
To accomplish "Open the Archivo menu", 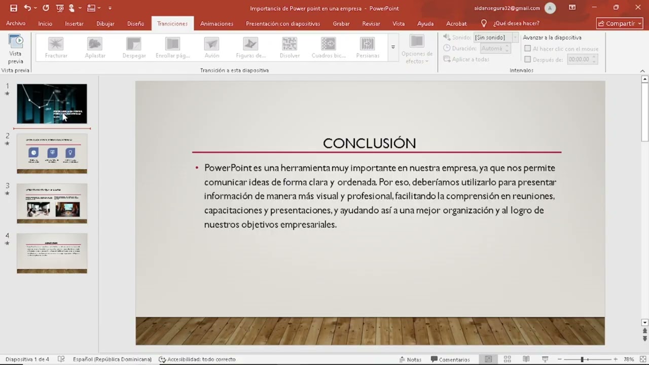I will [x=16, y=23].
